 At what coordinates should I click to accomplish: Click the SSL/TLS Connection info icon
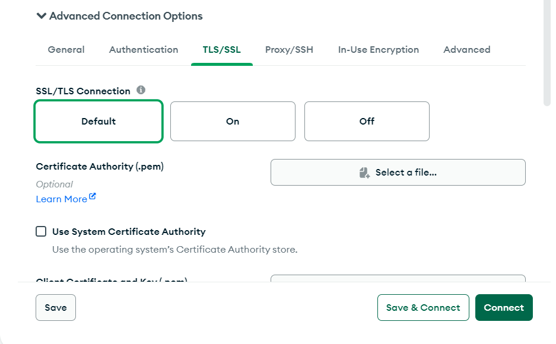click(x=141, y=90)
